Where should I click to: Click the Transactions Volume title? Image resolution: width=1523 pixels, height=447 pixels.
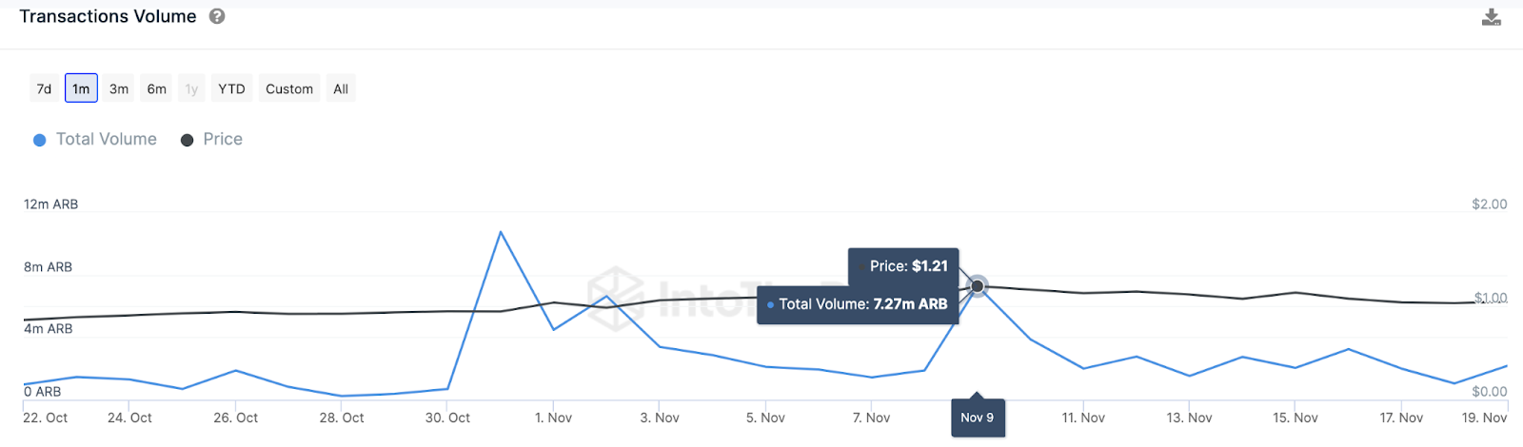coord(108,16)
